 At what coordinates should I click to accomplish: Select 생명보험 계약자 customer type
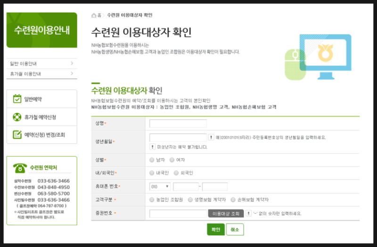[190, 200]
